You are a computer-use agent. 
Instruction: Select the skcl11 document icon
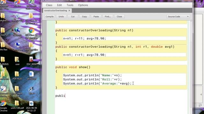31,75
